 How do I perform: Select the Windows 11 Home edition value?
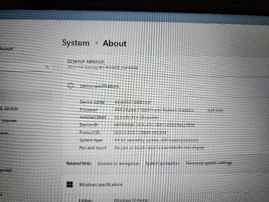click(x=131, y=200)
